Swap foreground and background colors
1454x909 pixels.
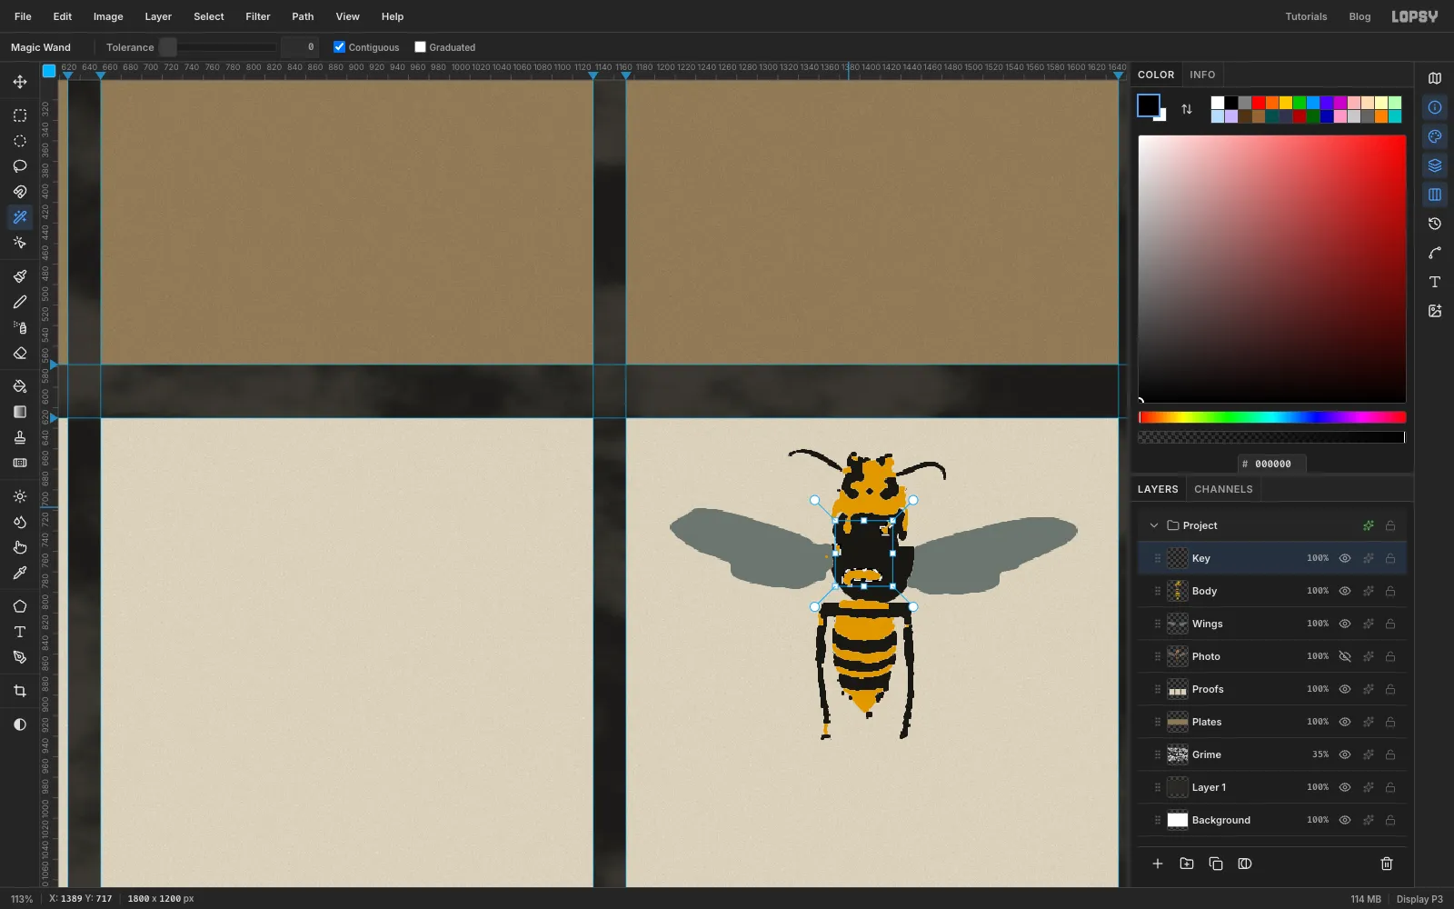1187,109
